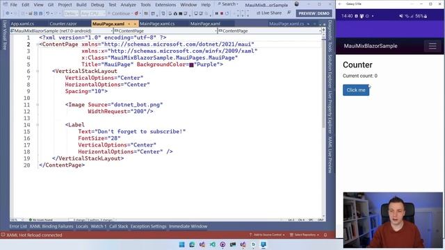
Task: Open the Analyze menu
Action: tap(128, 5)
